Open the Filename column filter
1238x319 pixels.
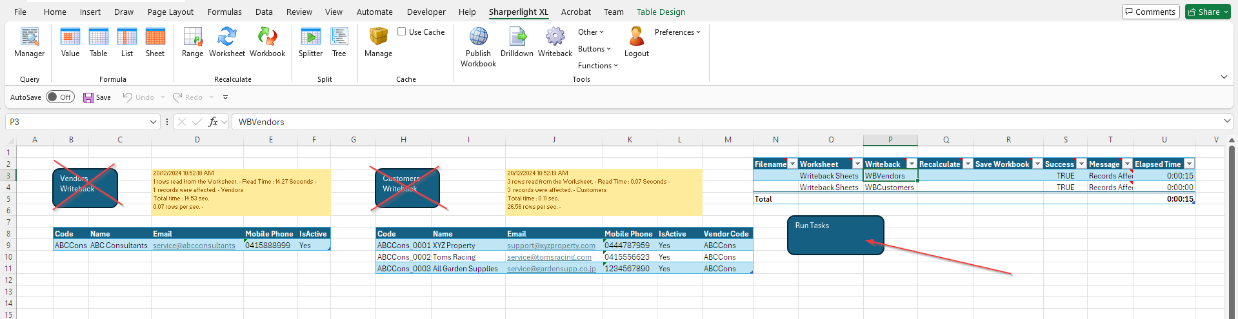(x=793, y=164)
